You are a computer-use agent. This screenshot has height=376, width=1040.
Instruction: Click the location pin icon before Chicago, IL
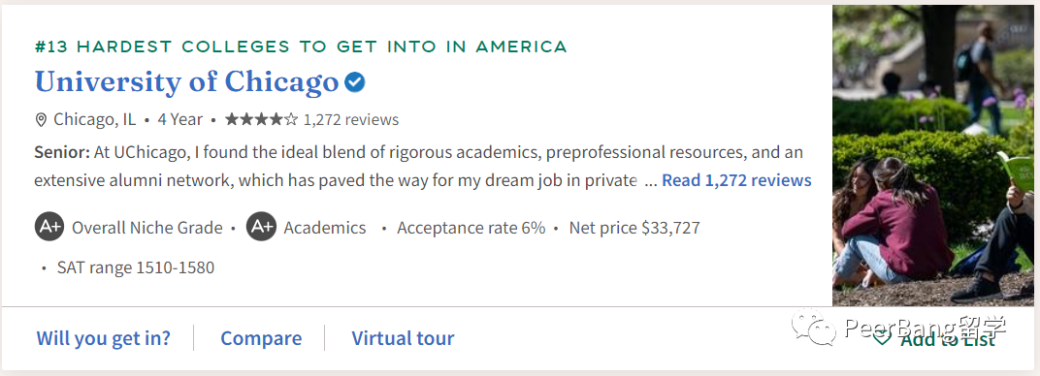pyautogui.click(x=41, y=120)
